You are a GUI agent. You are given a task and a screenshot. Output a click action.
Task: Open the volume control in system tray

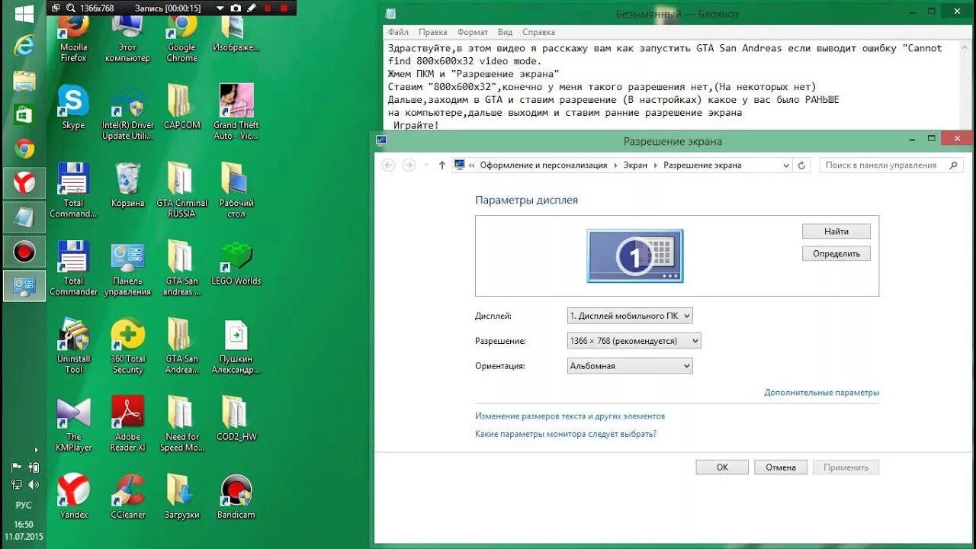[34, 484]
